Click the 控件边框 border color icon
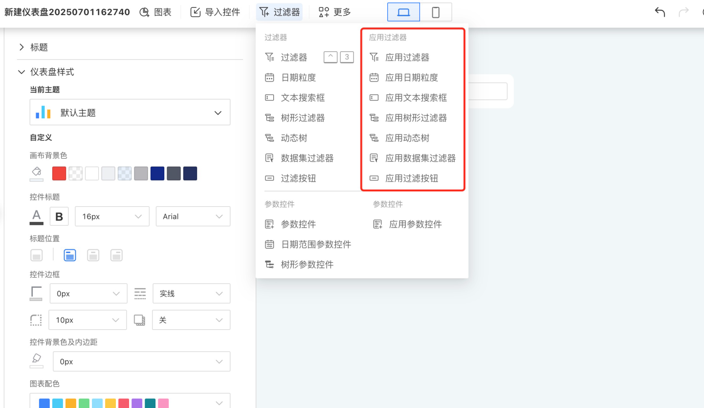Image resolution: width=704 pixels, height=408 pixels. point(36,294)
